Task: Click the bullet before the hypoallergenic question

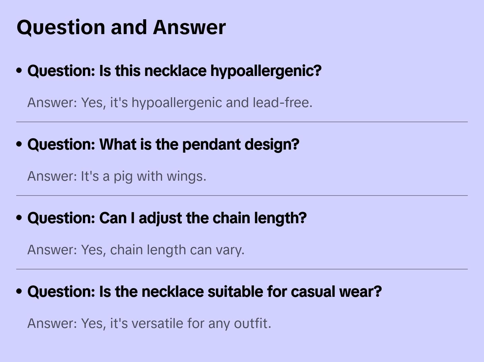Action: point(19,71)
